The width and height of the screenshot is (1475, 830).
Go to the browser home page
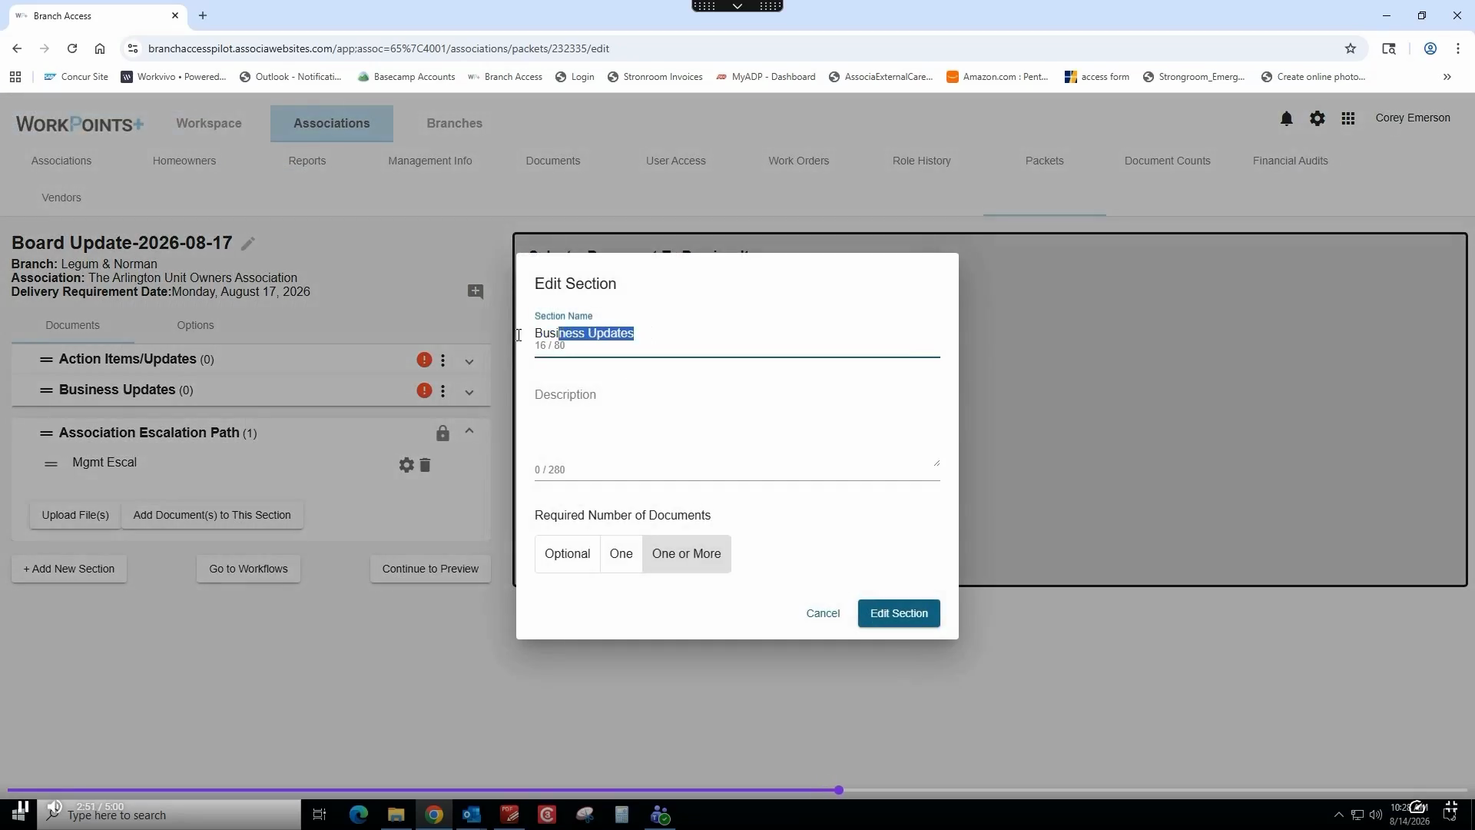tap(100, 48)
